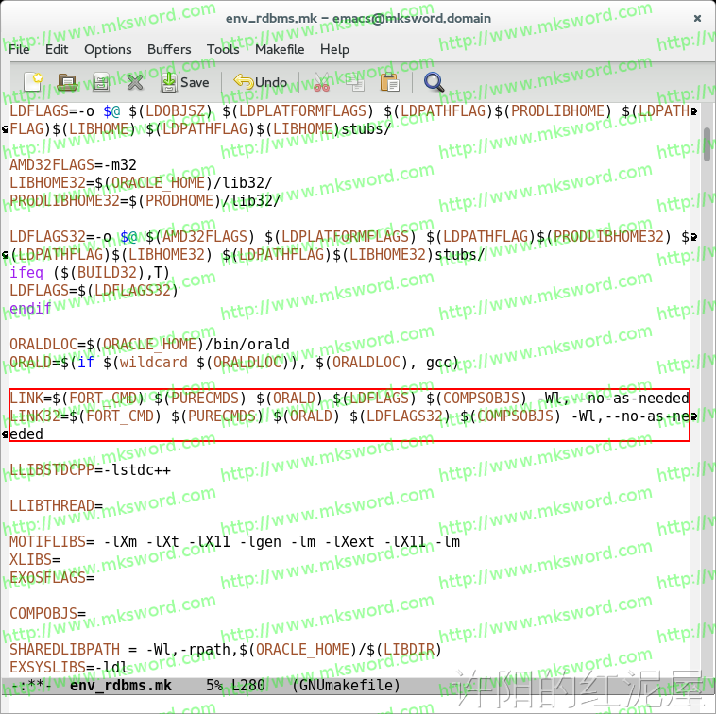Click the L280 line indicator
The width and height of the screenshot is (716, 714).
click(247, 686)
